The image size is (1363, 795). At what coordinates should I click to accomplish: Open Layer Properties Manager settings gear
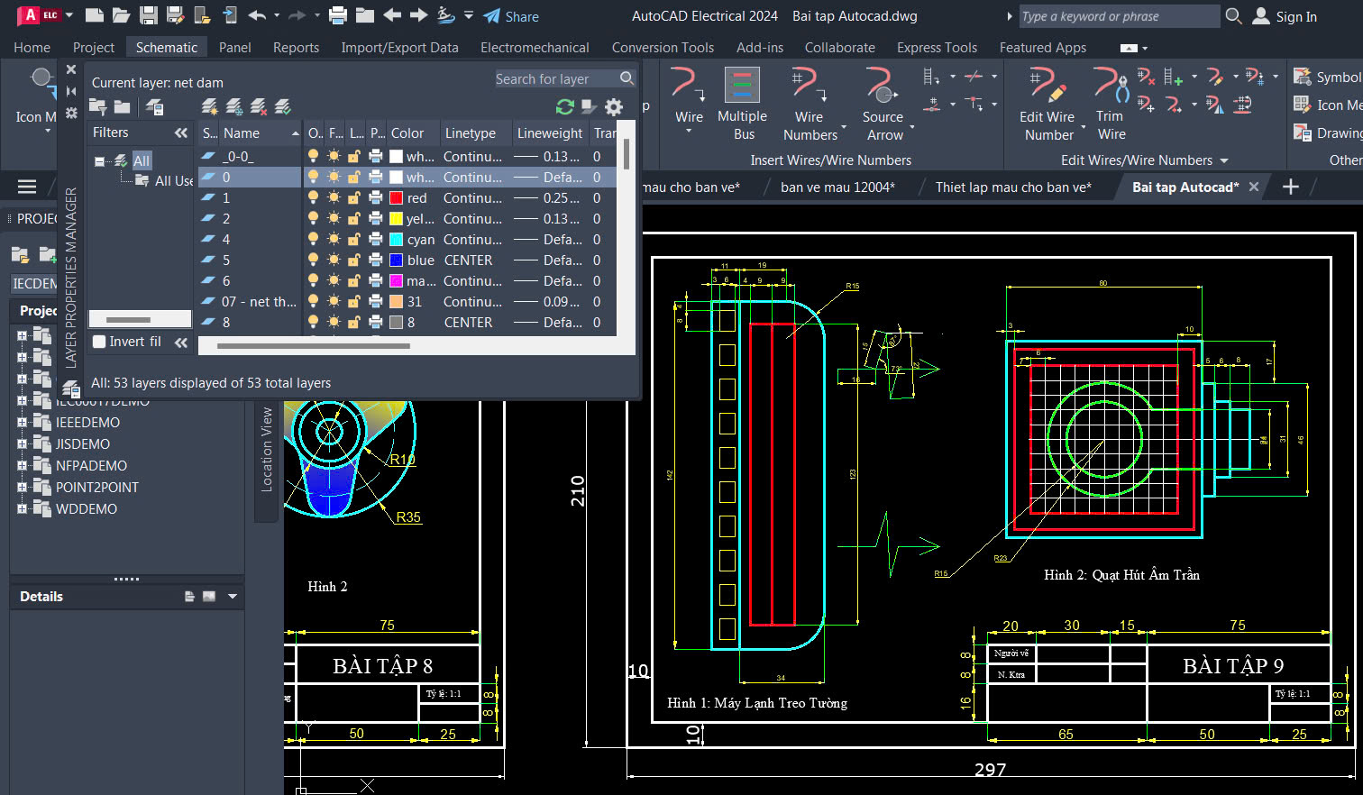pos(614,106)
